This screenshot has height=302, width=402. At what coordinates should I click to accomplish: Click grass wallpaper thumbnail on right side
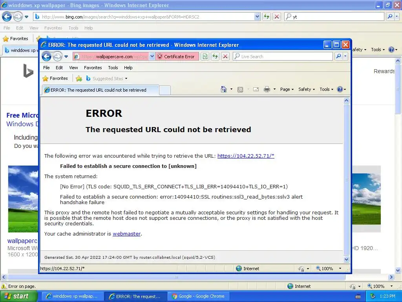tap(366, 199)
